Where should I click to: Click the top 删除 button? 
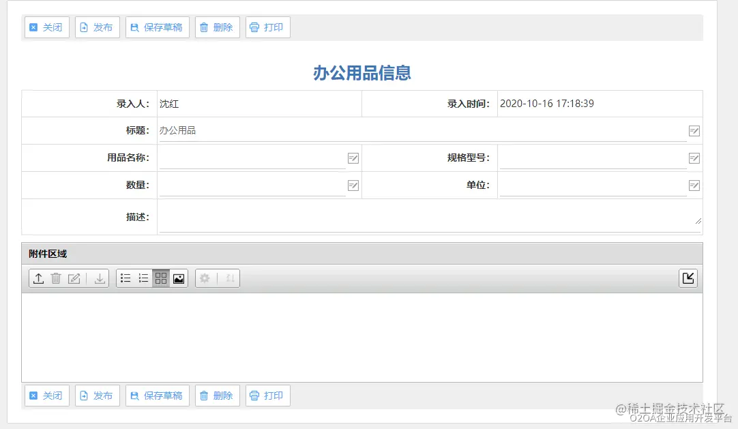pyautogui.click(x=217, y=27)
